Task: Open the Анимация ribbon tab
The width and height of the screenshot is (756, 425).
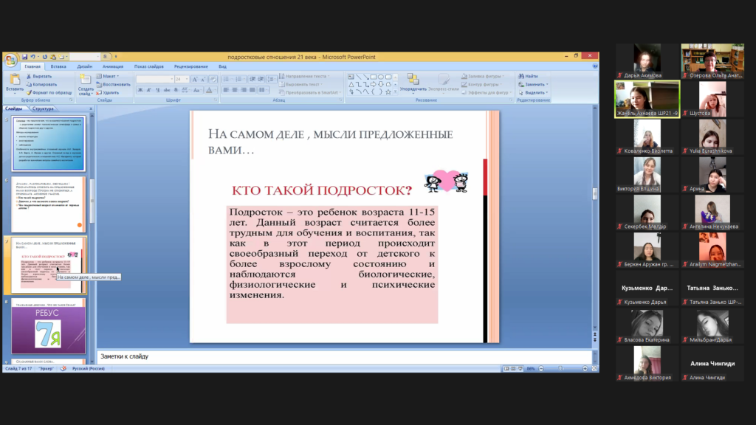Action: coord(113,66)
